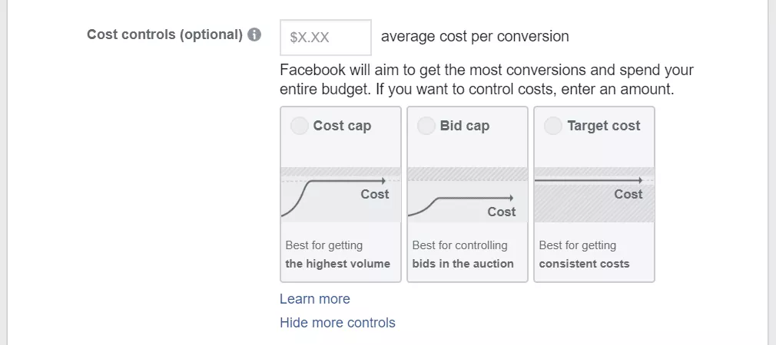Click the Bid cap graph illustration
The height and width of the screenshot is (345, 776).
[x=467, y=195]
